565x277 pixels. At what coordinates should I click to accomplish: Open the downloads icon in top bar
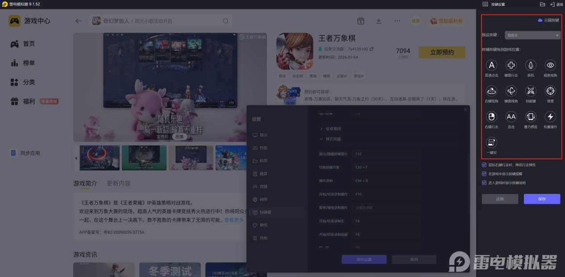coord(379,21)
